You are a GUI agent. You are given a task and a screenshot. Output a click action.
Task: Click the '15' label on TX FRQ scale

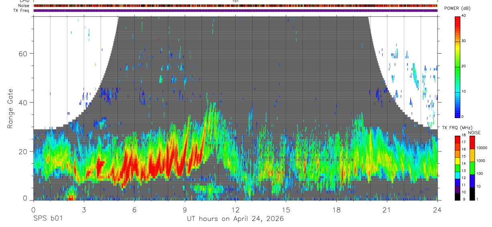[x=464, y=157]
